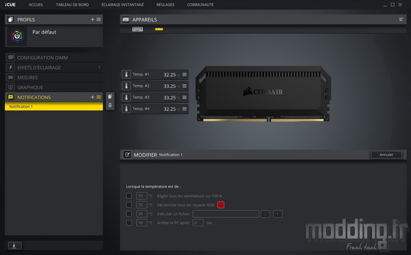This screenshot has height=255, width=411.
Task: Enable the trigger RGB lights checkbox
Action: pyautogui.click(x=129, y=205)
